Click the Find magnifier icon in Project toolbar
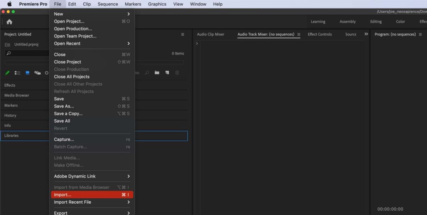The width and height of the screenshot is (427, 215). tap(147, 72)
